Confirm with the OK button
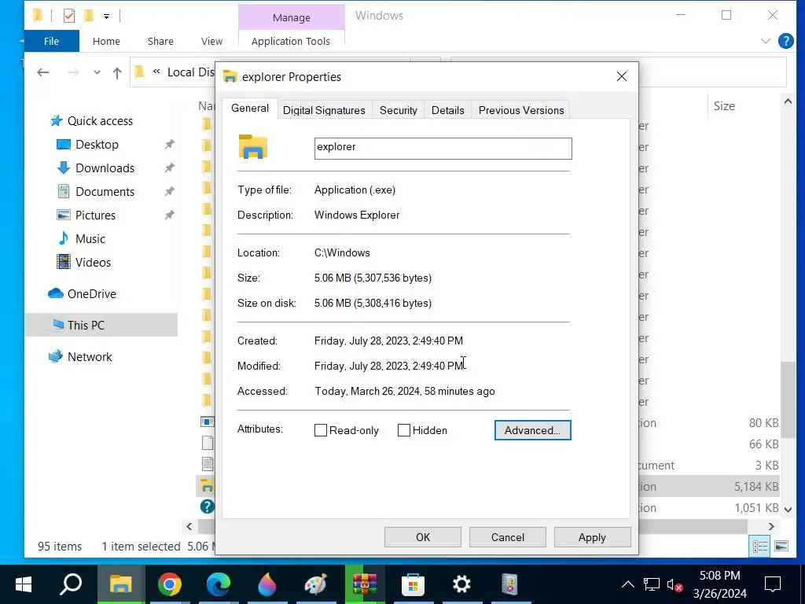 (x=422, y=537)
